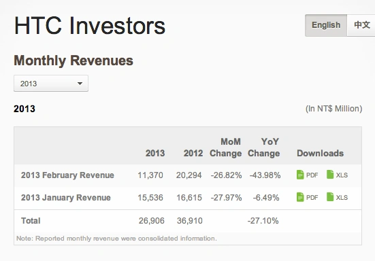375x261 pixels.
Task: Switch language to English
Action: click(x=326, y=25)
